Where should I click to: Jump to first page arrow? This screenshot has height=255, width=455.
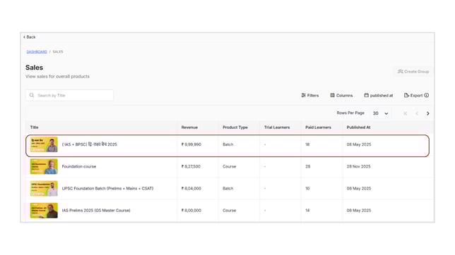coord(405,113)
